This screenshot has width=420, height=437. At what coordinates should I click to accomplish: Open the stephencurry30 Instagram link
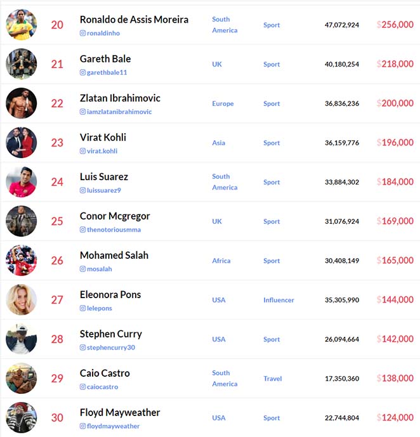111,348
